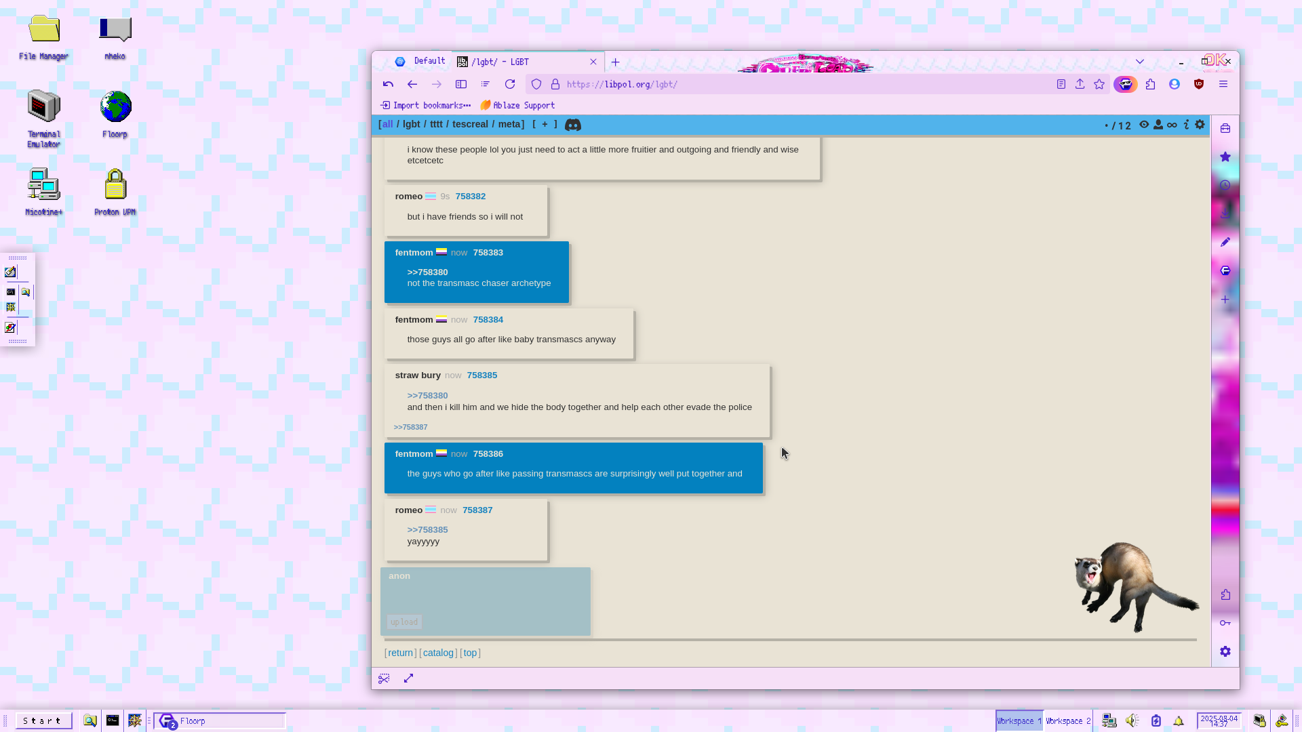This screenshot has height=732, width=1302.
Task: Click the volume speaker tray icon
Action: click(1132, 720)
